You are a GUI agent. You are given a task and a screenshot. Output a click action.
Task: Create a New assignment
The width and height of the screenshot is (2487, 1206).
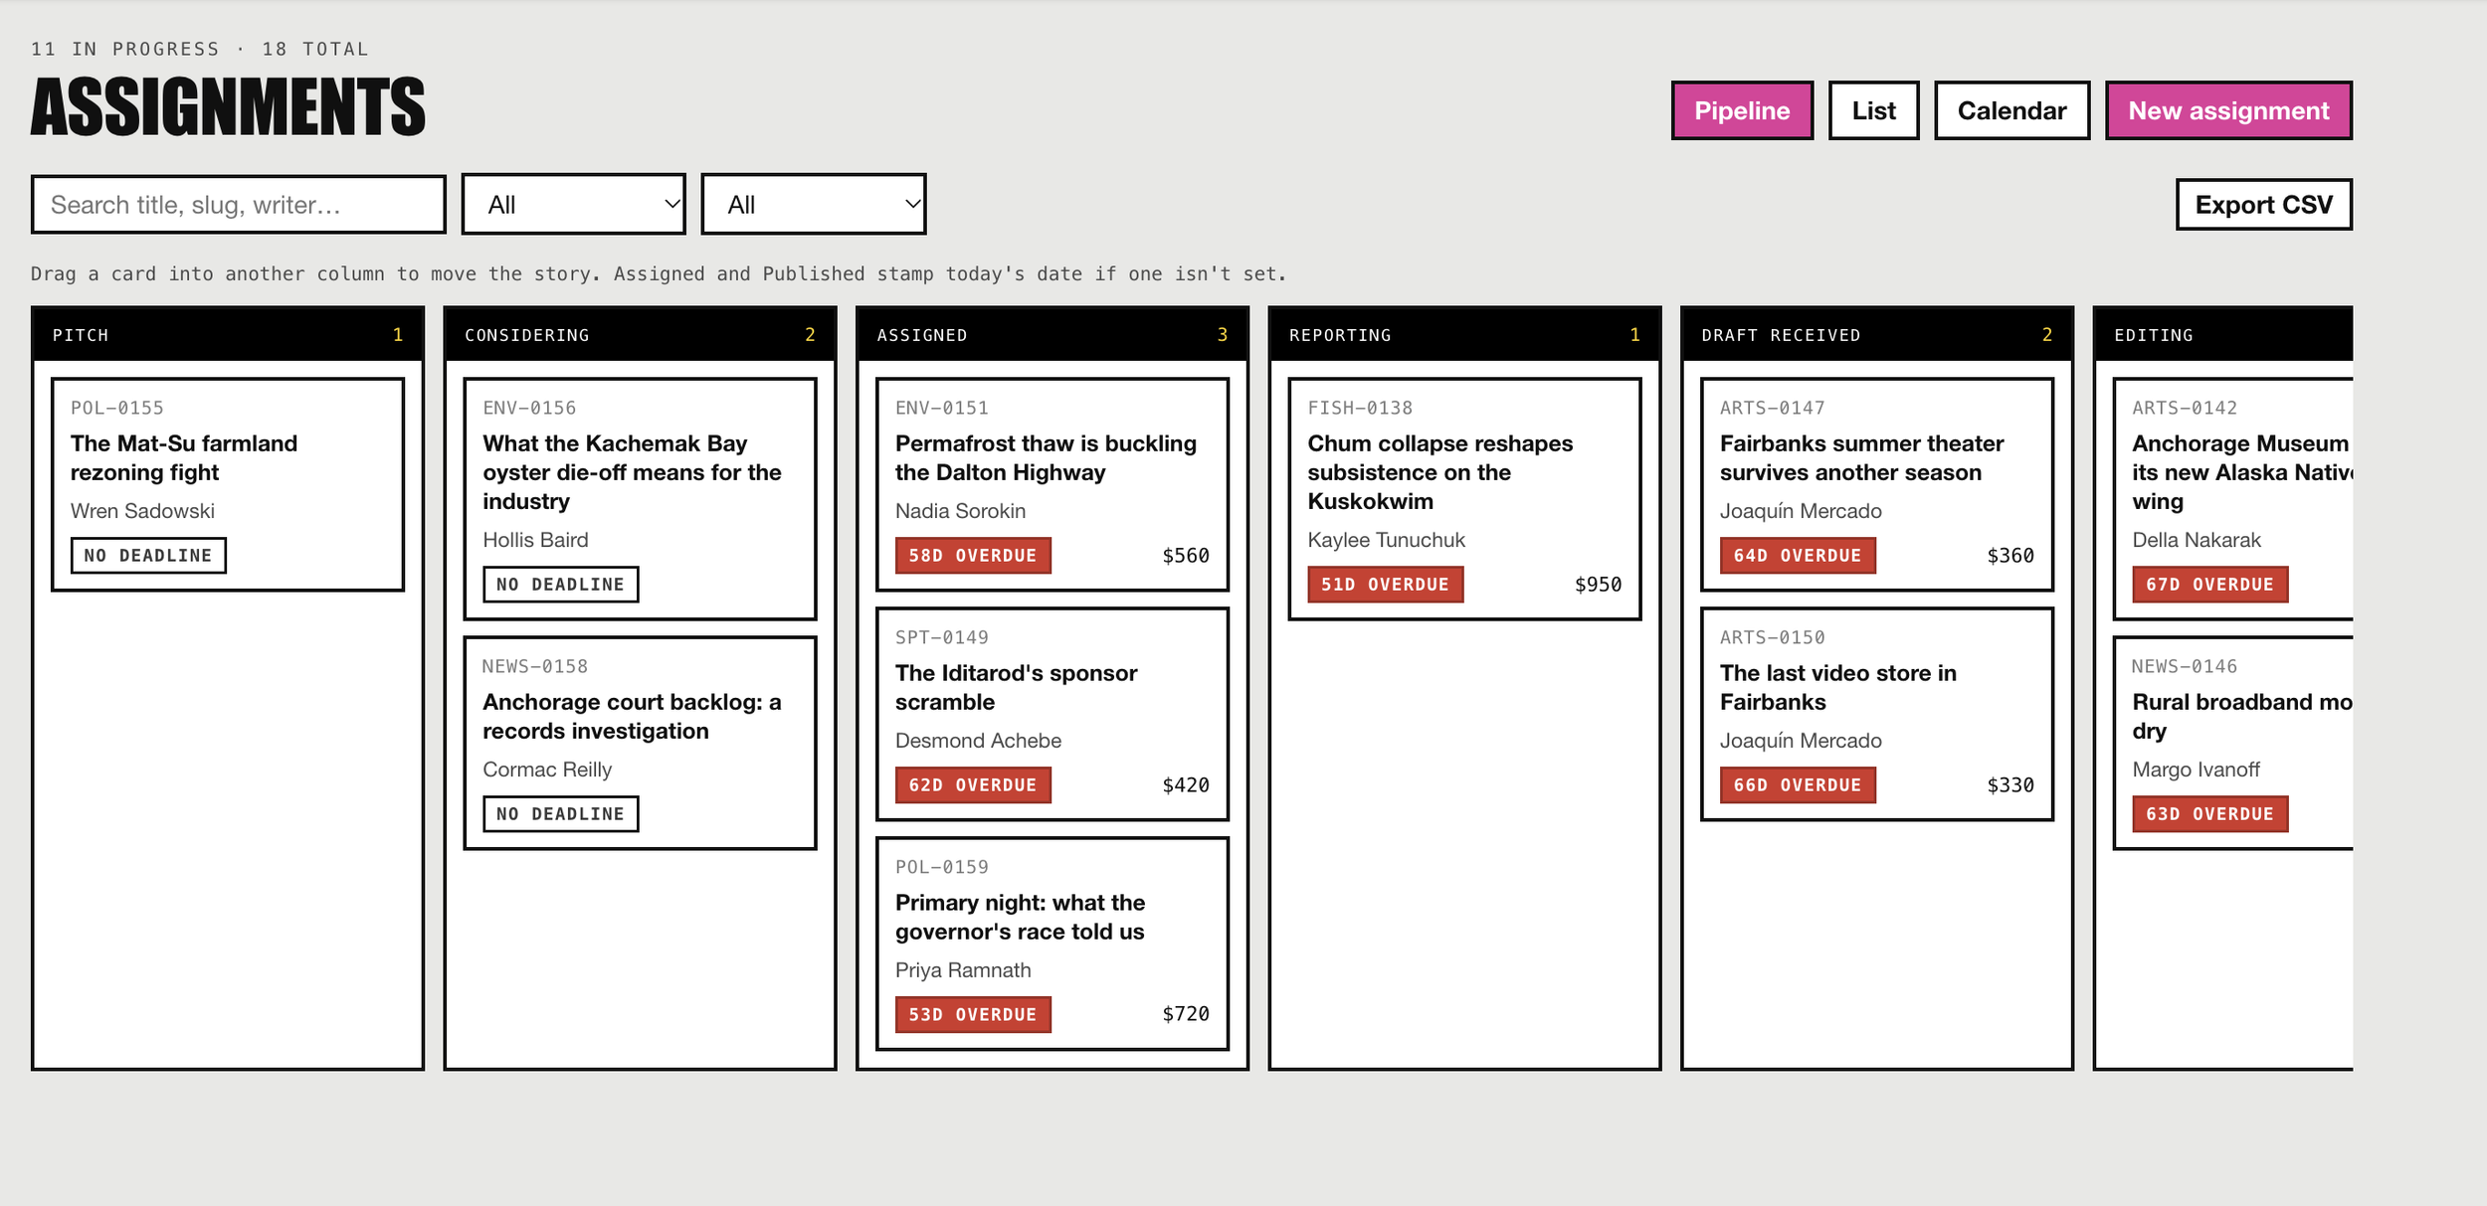[x=2228, y=110]
